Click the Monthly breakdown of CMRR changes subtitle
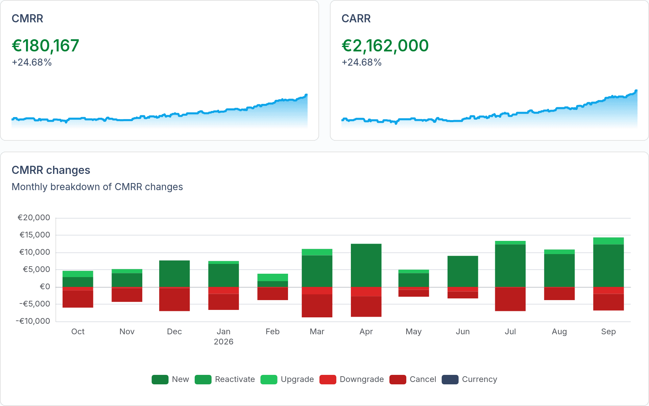Image resolution: width=649 pixels, height=406 pixels. (x=97, y=187)
